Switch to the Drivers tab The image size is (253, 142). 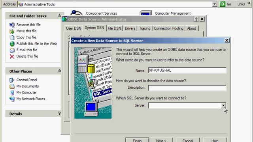(130, 28)
